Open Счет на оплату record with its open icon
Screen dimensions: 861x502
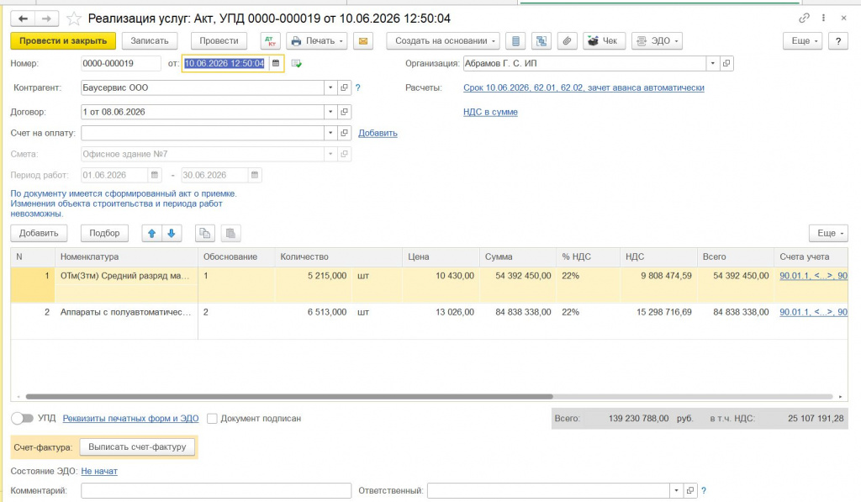pos(344,133)
